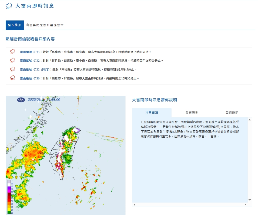Click the CWA logo on the radar map
The image size is (258, 219).
point(21,100)
